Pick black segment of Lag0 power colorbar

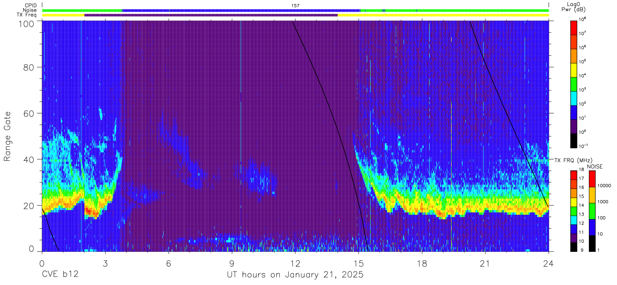coord(574,140)
